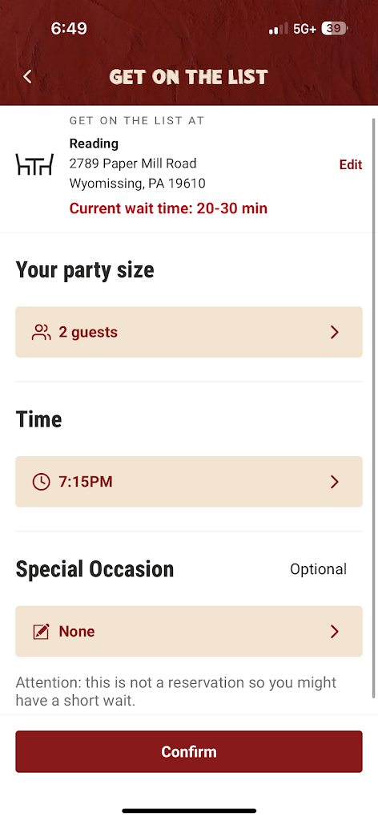
Task: Open the None special occasion selector
Action: (x=189, y=632)
